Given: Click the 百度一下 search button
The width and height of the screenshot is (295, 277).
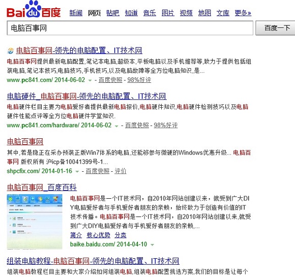Looking at the screenshot, I should 276,28.
